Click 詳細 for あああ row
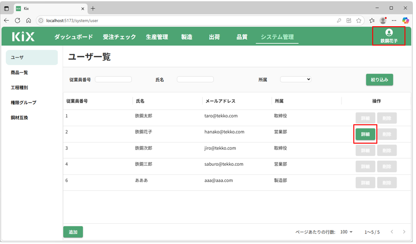Image resolution: width=416 pixels, height=244 pixels. point(365,183)
